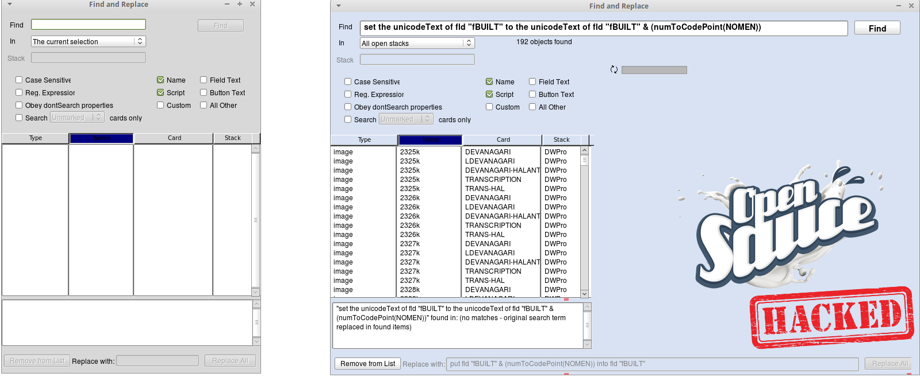Click the grayed-out Find button, left window

pyautogui.click(x=220, y=26)
